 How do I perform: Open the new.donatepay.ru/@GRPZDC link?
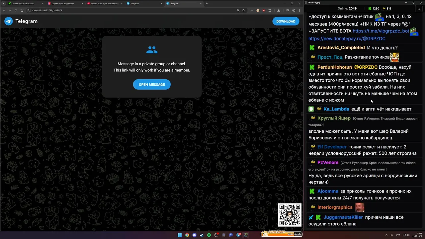[347, 39]
